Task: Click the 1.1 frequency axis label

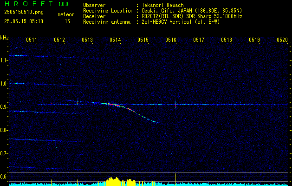Action: coord(3,60)
